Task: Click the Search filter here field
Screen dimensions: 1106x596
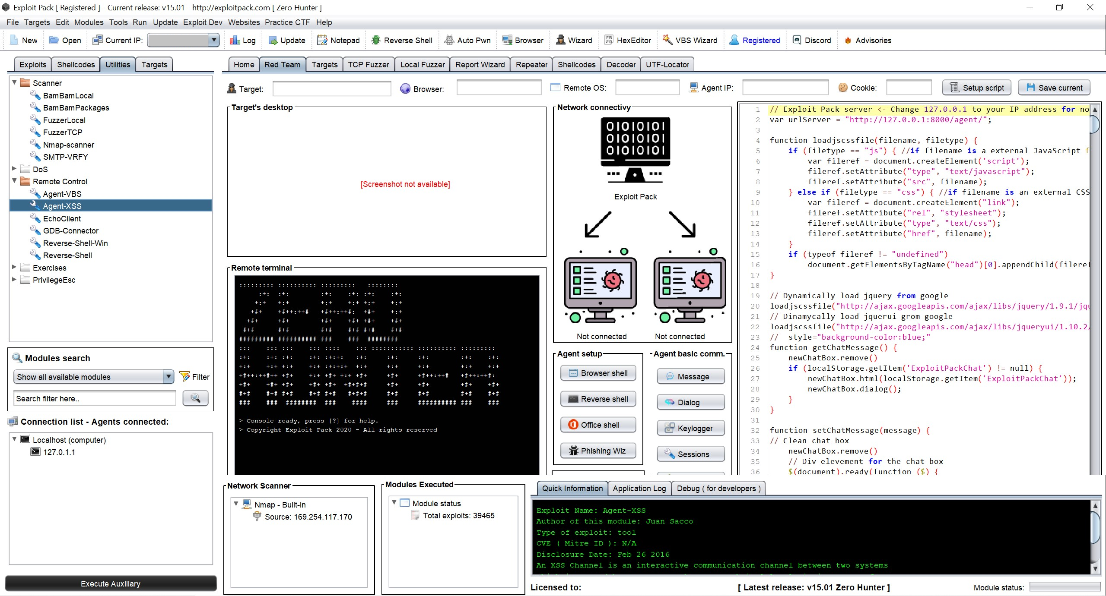Action: [95, 398]
